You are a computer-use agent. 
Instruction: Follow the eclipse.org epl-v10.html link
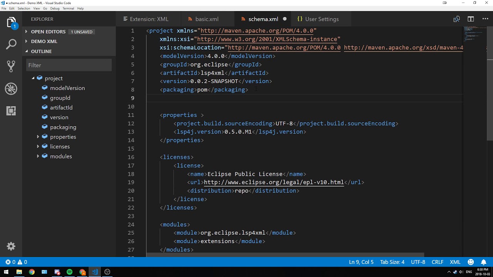(x=274, y=182)
